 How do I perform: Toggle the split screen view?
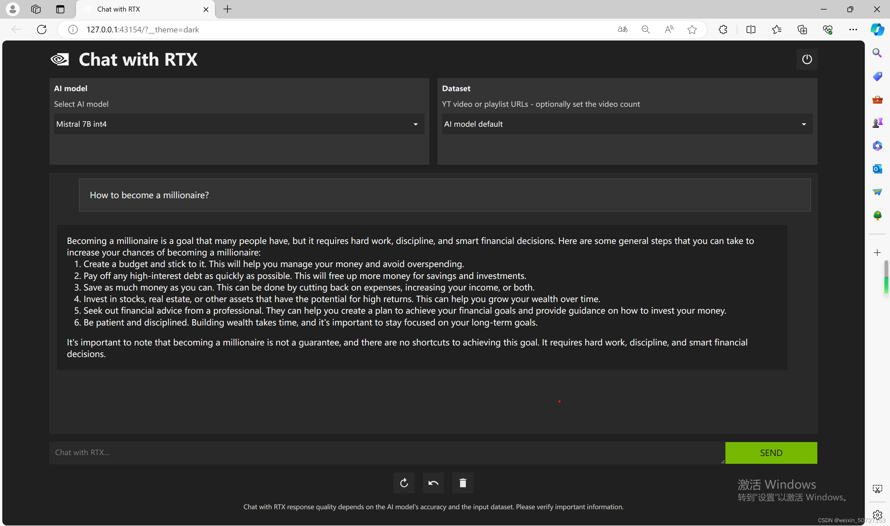pos(751,30)
